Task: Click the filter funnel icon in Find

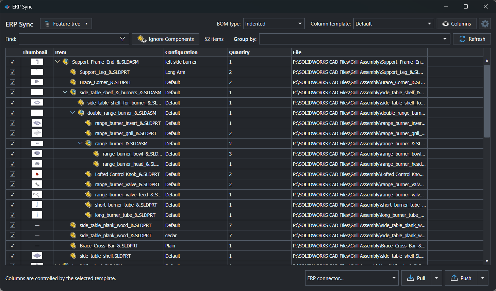Action: pos(122,39)
